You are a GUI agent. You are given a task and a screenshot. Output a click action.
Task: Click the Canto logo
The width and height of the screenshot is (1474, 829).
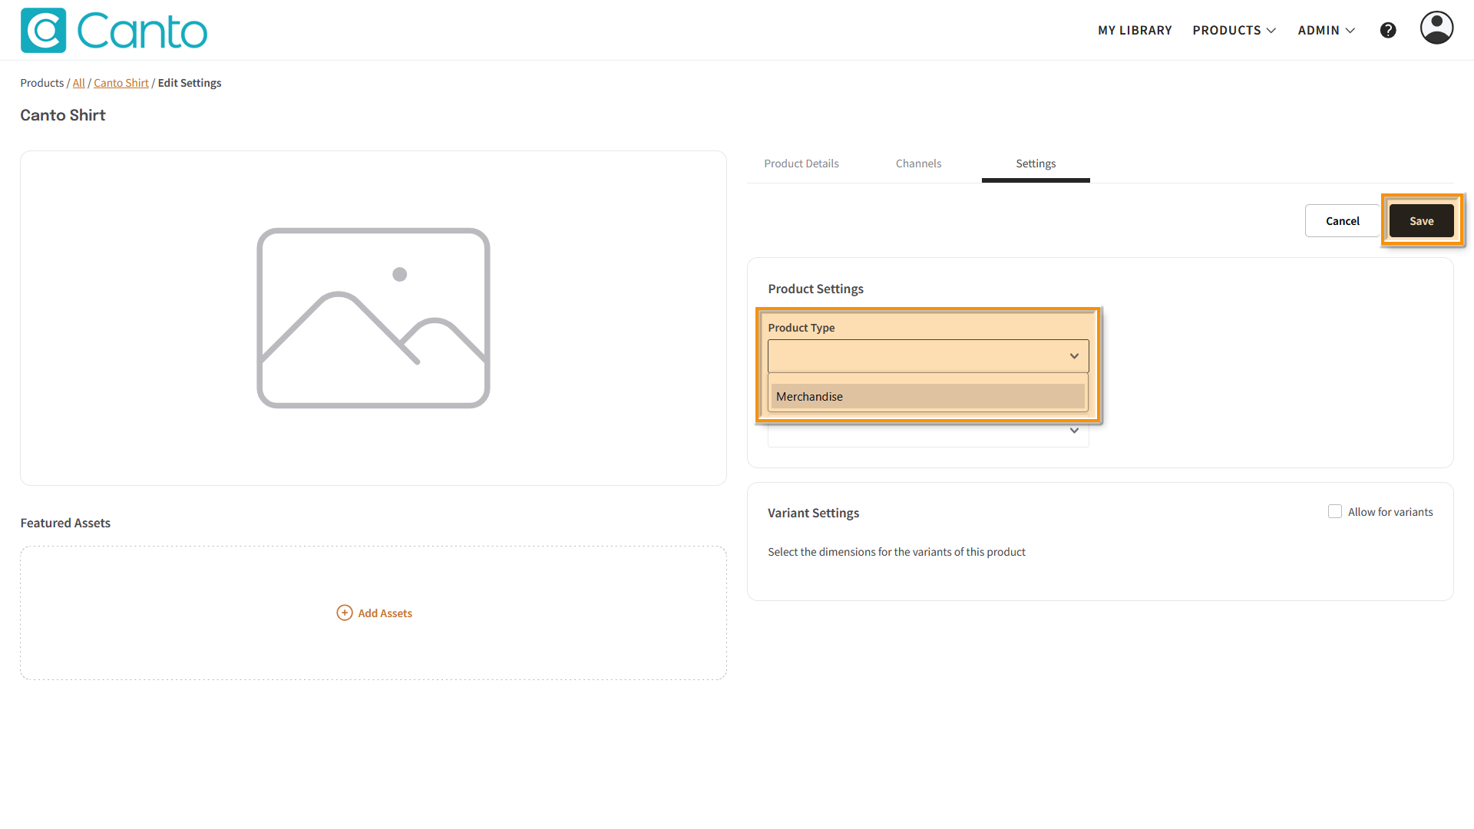point(114,30)
